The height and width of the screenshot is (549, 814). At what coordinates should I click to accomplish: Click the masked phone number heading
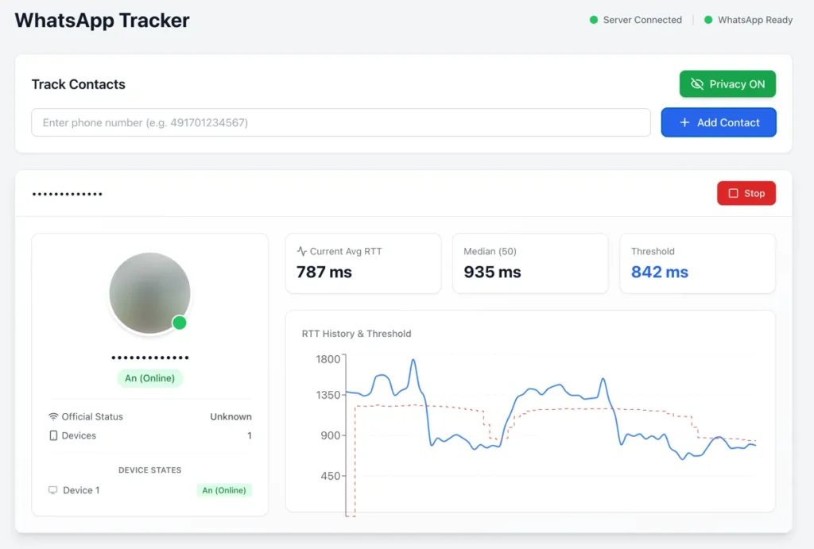coord(68,193)
